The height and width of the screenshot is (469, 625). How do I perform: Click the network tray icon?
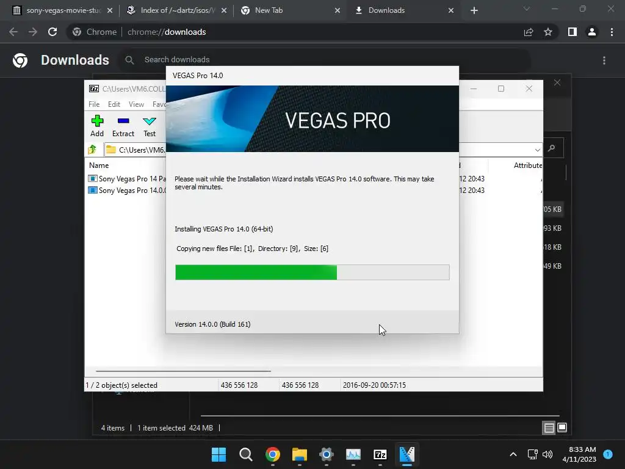(x=532, y=454)
